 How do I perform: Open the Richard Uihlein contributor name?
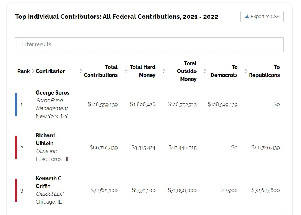45,139
